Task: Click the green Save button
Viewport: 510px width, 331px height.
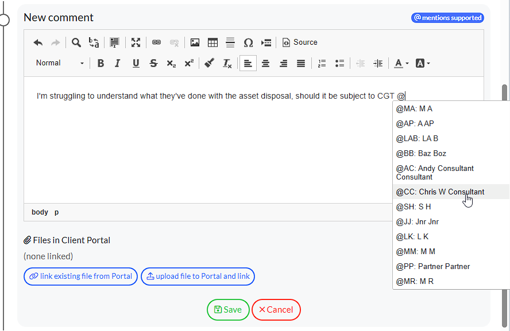Action: (x=228, y=310)
